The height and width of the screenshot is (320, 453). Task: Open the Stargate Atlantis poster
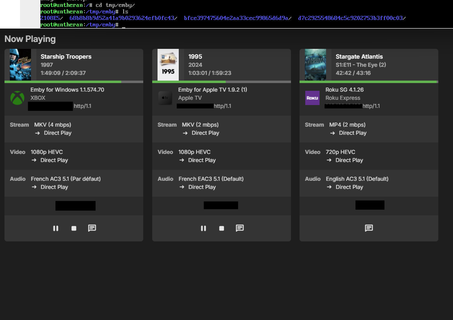pos(315,64)
